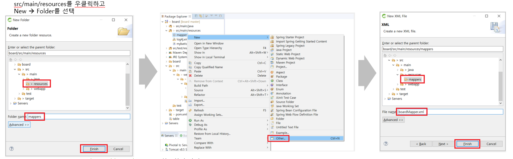Image resolution: width=513 pixels, height=159 pixels.
Task: Choose Maven Project in New submenu
Action: (x=286, y=63)
